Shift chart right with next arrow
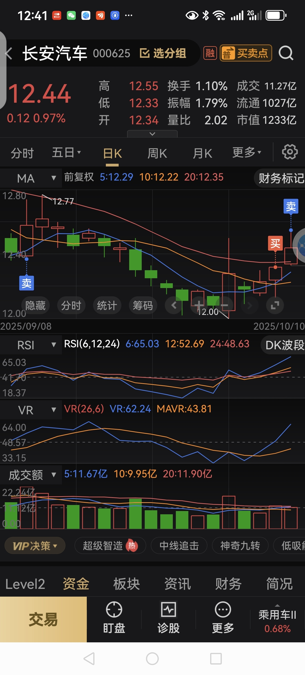305x675 pixels. point(250,305)
